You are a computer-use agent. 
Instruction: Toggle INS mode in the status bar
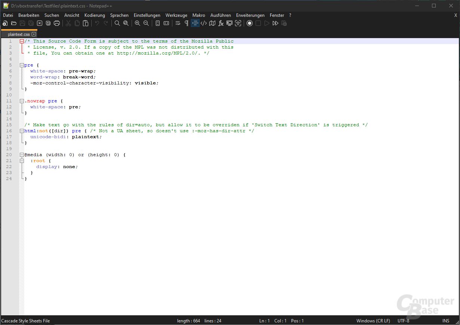pyautogui.click(x=445, y=321)
